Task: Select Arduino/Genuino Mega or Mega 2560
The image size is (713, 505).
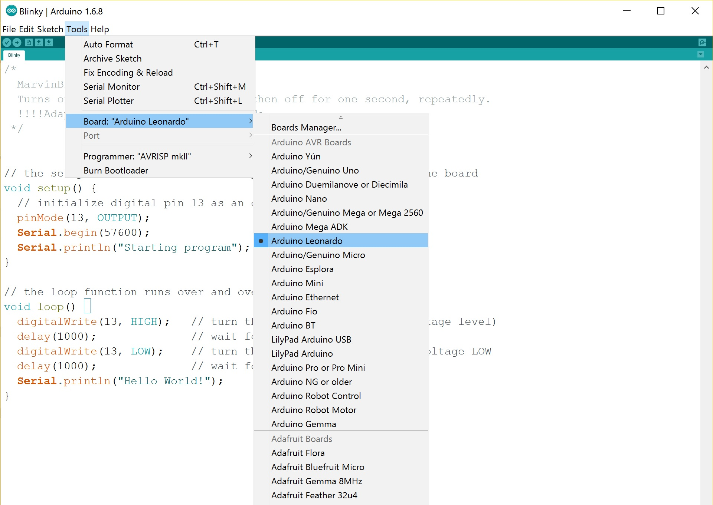Action: [341, 213]
